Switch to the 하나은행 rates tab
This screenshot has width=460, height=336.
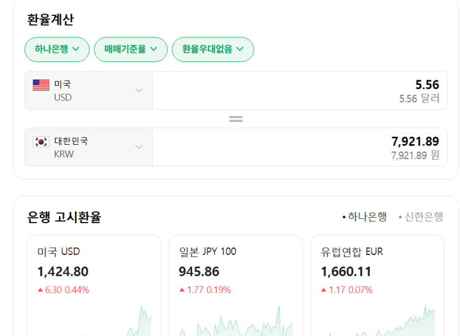pyautogui.click(x=365, y=216)
